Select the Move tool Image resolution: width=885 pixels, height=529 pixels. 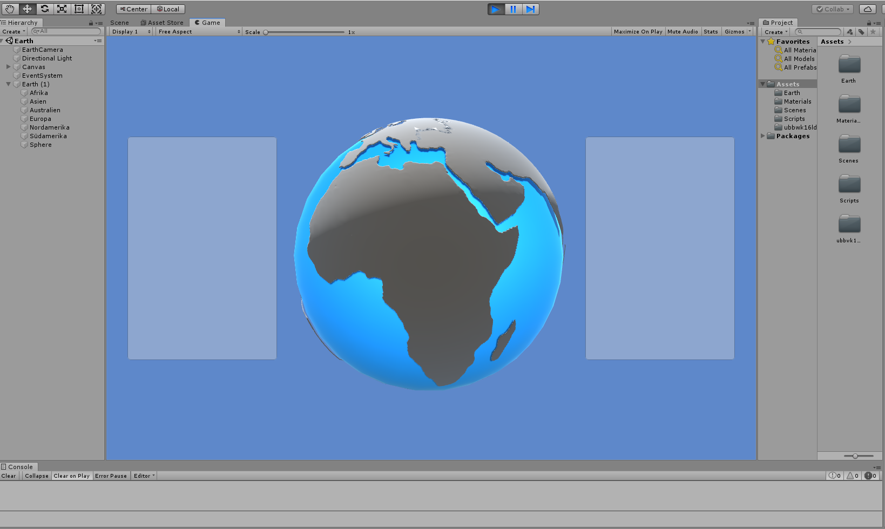27,9
